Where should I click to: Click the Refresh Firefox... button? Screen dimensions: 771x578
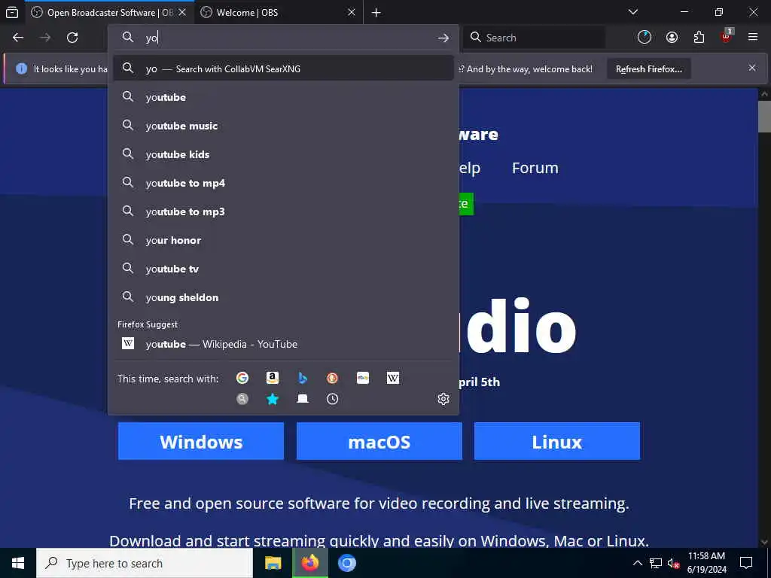(x=648, y=68)
